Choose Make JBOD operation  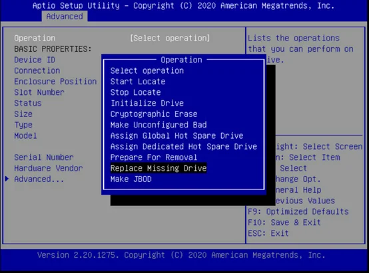point(131,179)
